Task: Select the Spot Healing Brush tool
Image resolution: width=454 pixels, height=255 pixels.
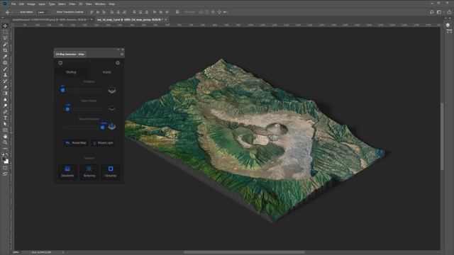Action: click(5, 63)
